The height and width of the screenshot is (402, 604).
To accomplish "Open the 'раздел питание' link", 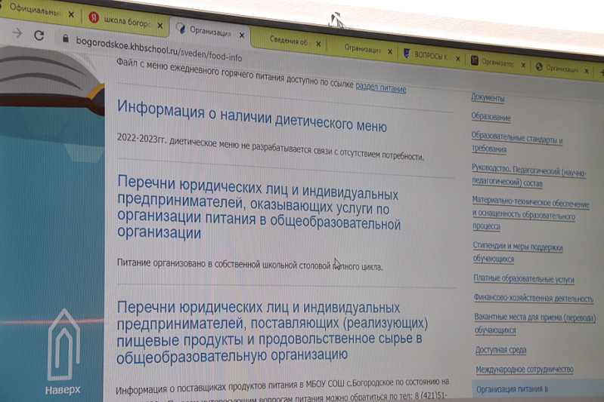I will (380, 88).
